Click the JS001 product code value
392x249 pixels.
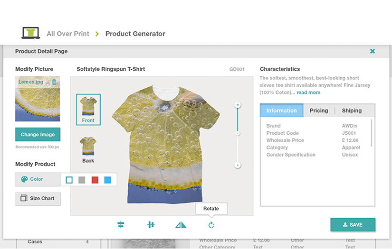349,133
